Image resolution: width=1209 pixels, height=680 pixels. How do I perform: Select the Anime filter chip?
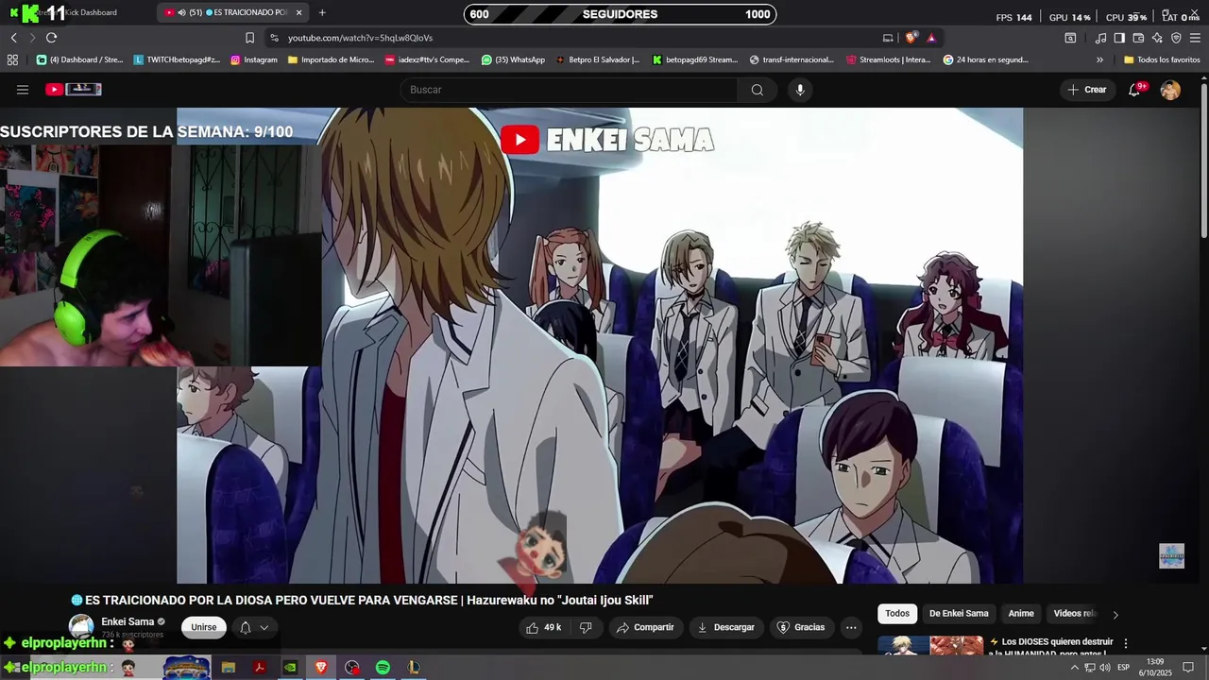point(1021,613)
